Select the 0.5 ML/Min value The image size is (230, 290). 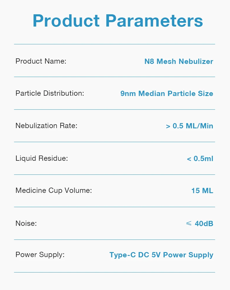pyautogui.click(x=193, y=126)
